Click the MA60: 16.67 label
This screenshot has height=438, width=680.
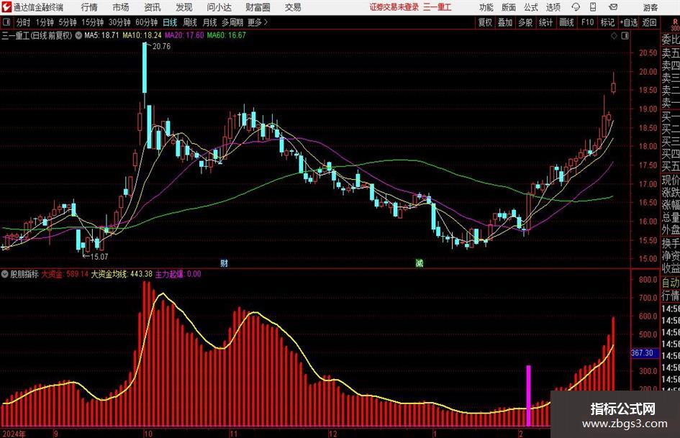[x=227, y=35]
